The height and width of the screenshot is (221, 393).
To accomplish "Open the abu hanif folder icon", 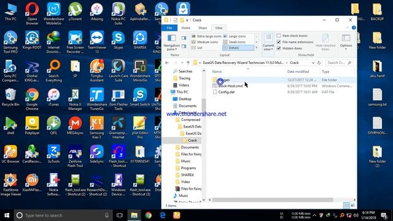I will (377, 68).
